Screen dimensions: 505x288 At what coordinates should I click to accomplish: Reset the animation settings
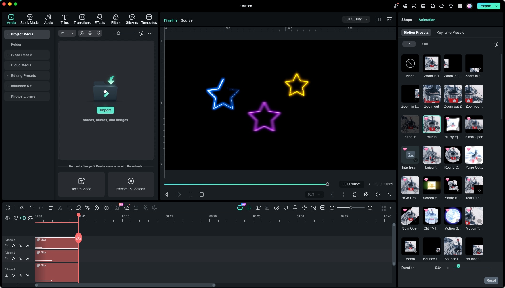[491, 280]
